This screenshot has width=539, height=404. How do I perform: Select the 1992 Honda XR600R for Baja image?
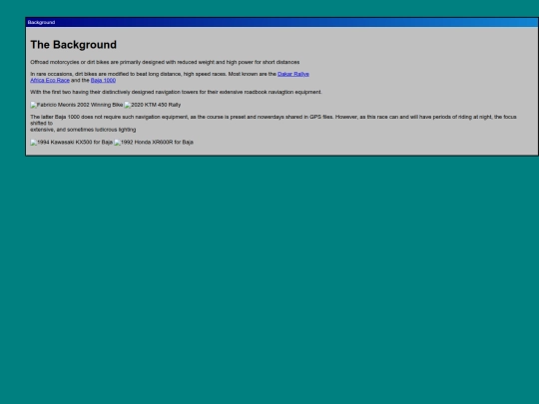[154, 143]
